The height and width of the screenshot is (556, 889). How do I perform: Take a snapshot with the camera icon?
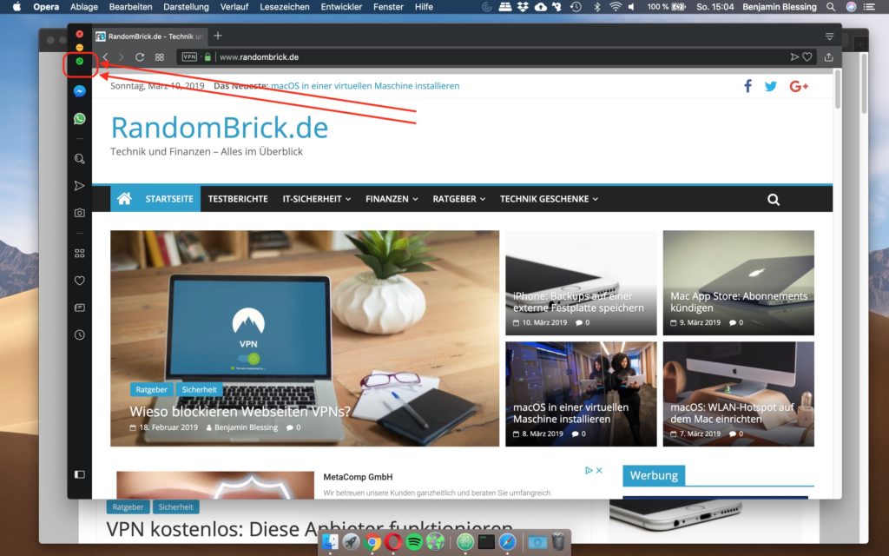point(79,213)
